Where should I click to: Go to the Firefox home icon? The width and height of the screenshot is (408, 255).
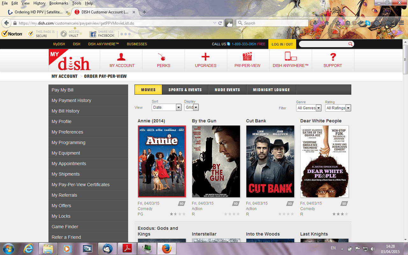[327, 23]
